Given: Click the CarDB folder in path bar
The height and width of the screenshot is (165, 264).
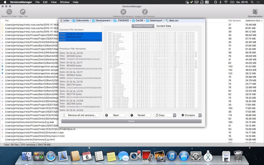Looking at the screenshot, I should 138,20.
